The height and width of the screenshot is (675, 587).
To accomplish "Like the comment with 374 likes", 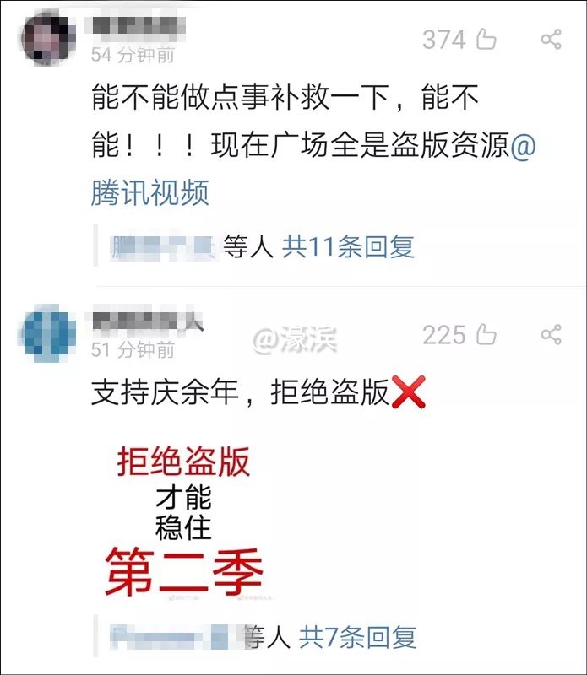I will coord(486,39).
